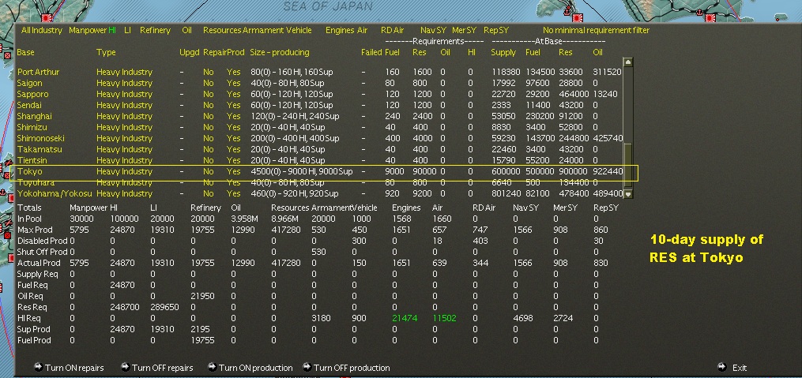Select the HI industry filter

point(112,30)
